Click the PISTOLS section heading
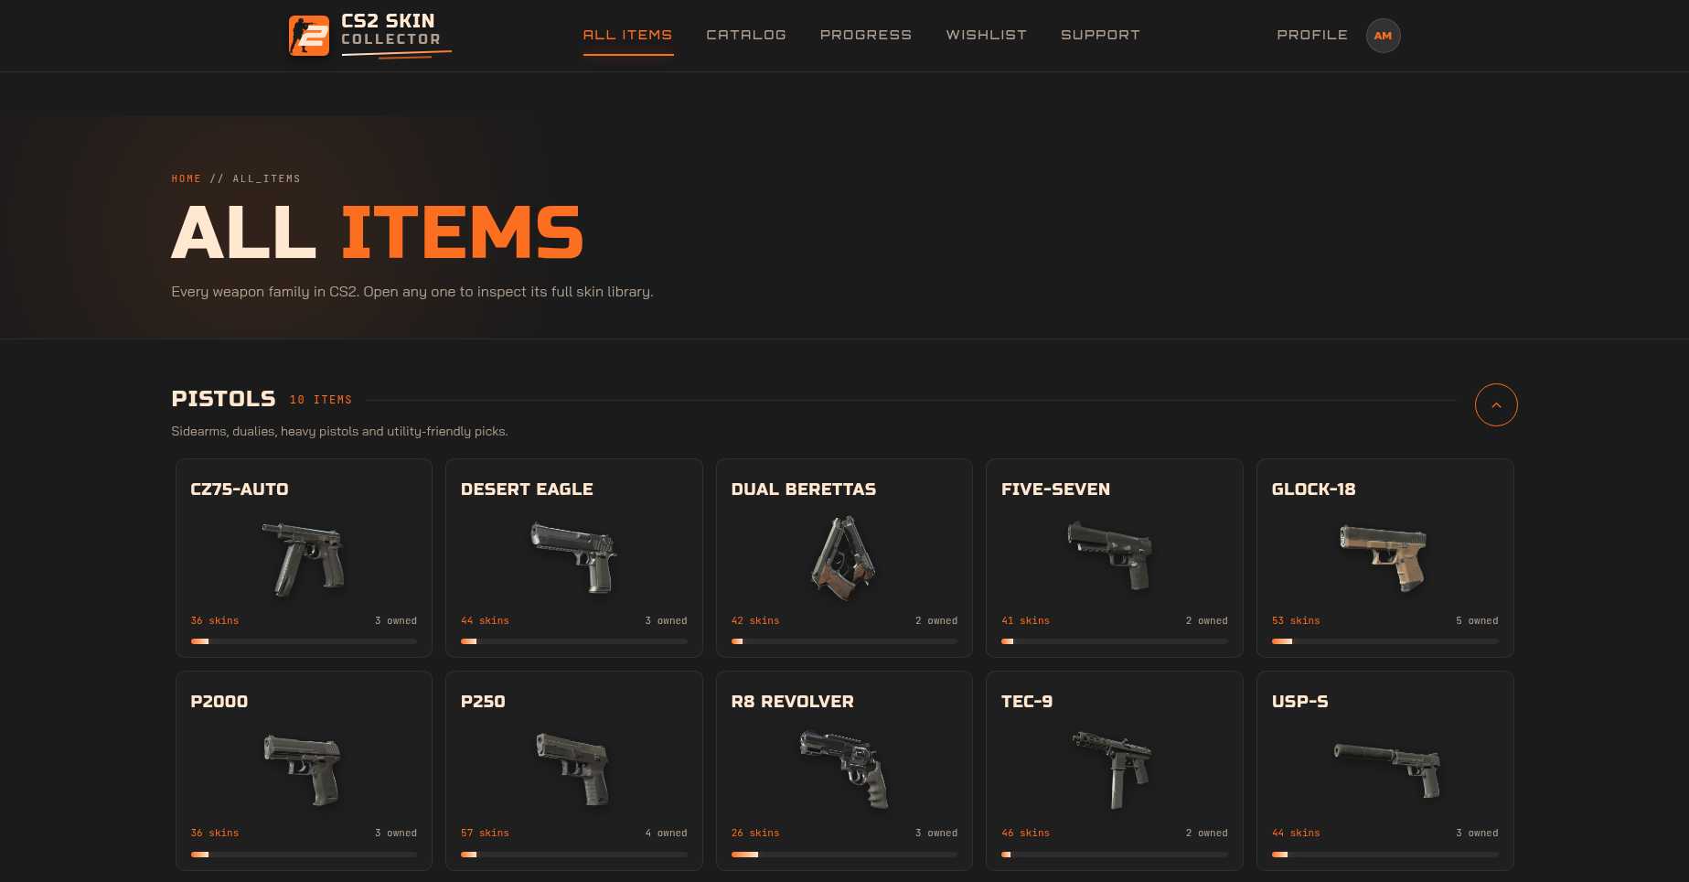 (223, 399)
